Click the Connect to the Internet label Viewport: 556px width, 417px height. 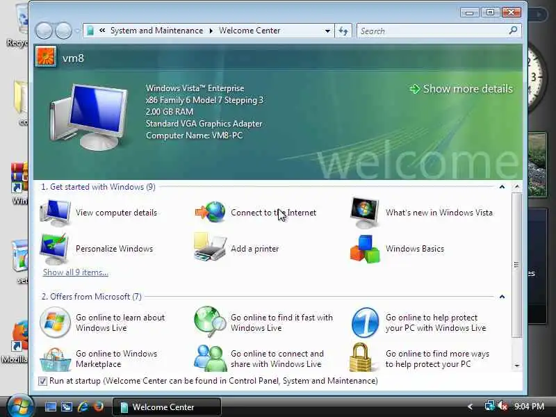273,213
